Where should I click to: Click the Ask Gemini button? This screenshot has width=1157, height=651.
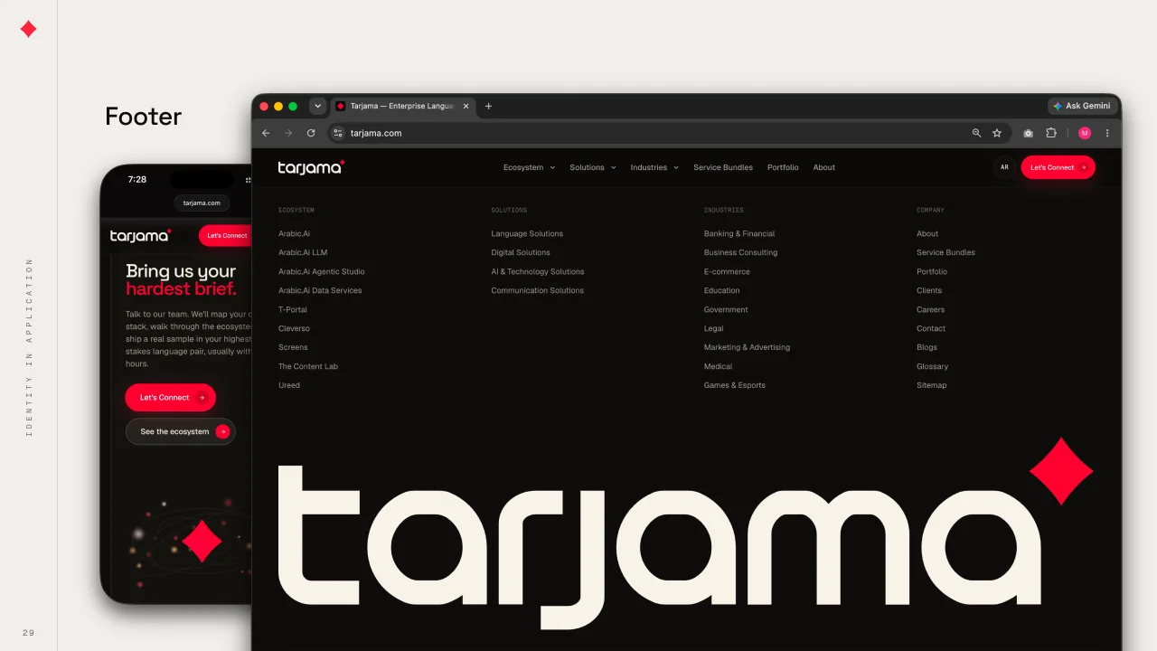coord(1082,106)
